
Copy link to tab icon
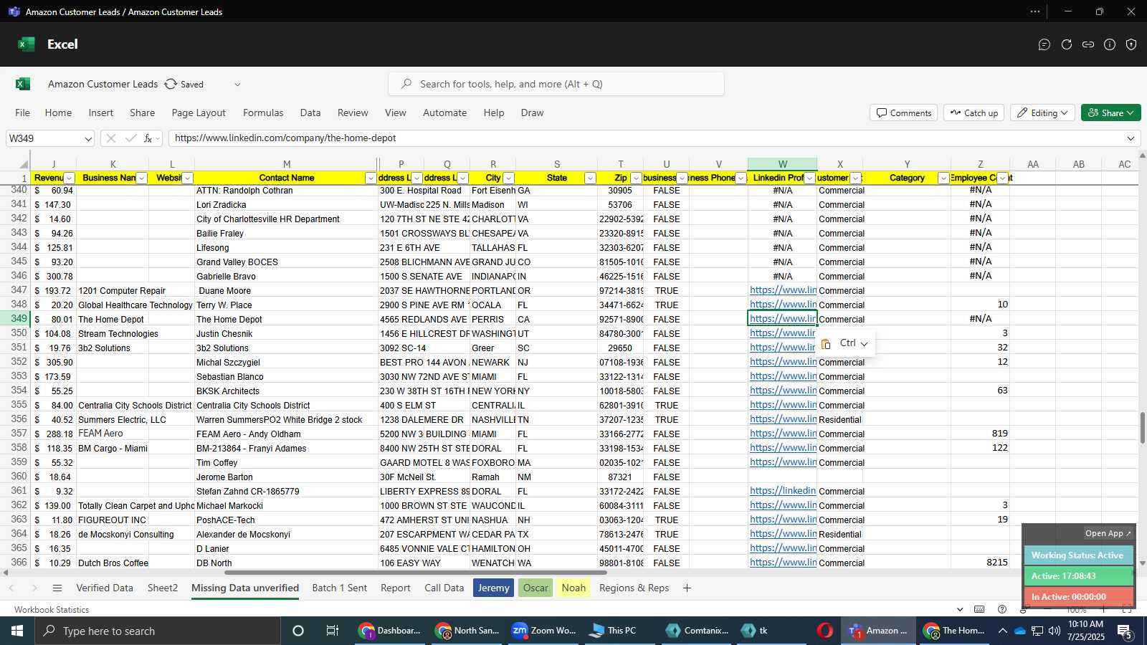[1088, 44]
